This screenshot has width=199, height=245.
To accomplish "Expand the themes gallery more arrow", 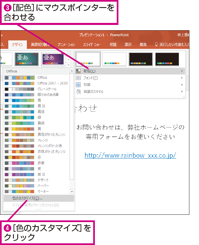I will pyautogui.click(x=69, y=64).
